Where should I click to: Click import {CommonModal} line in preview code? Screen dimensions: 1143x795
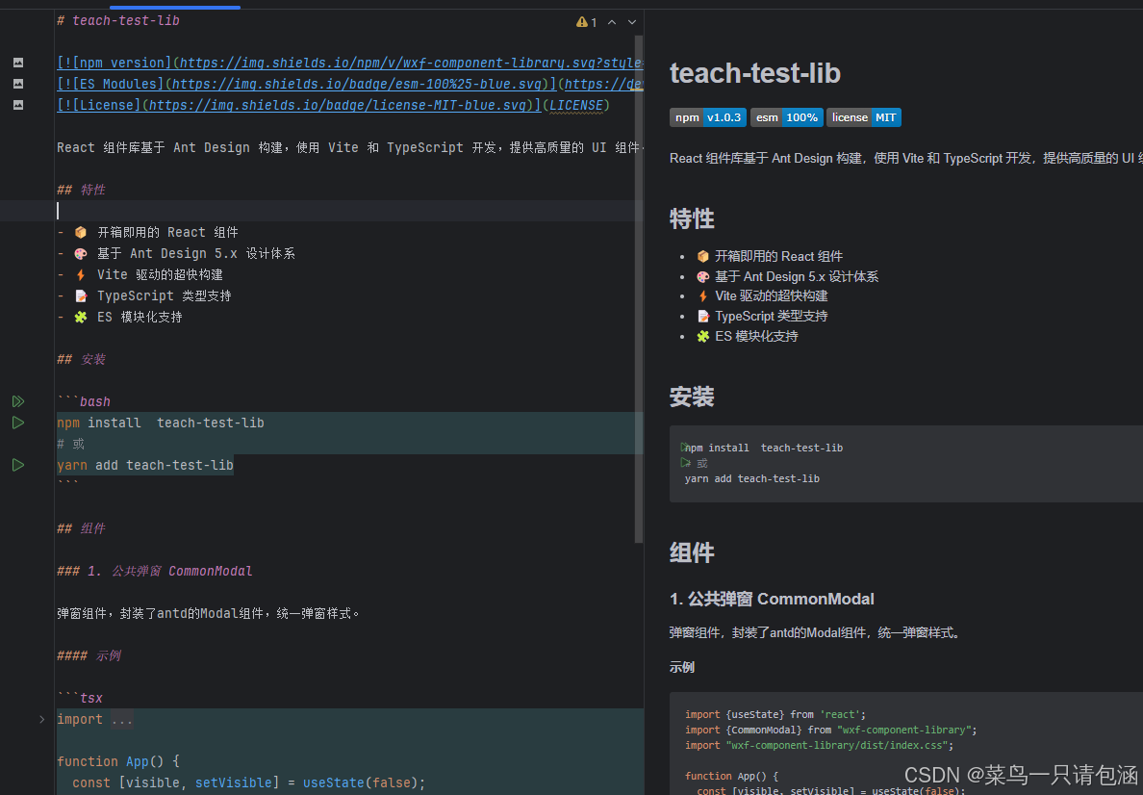coord(830,730)
